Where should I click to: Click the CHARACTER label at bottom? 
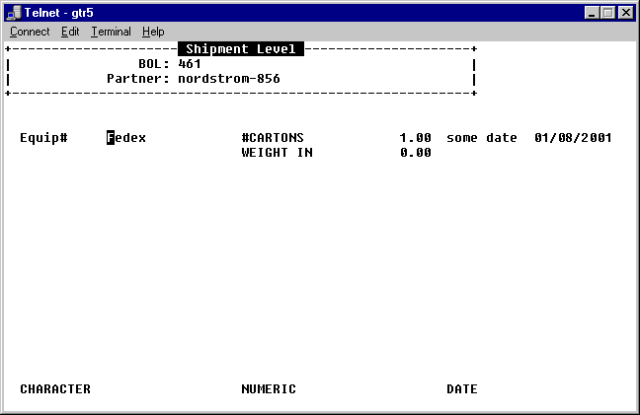coord(55,389)
